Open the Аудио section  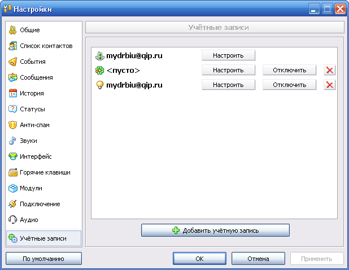tap(44, 220)
